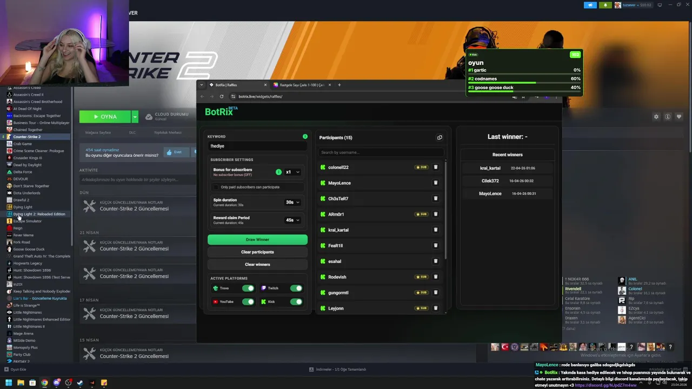Screen dimensions: 692x389
Task: Check Only paid subscribers can participate
Action: (x=216, y=187)
